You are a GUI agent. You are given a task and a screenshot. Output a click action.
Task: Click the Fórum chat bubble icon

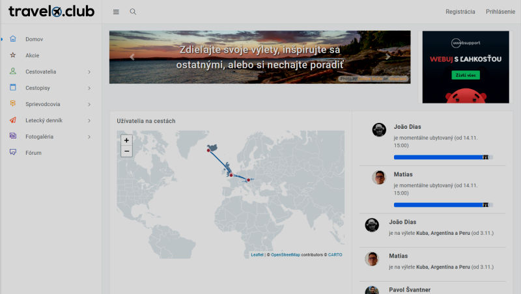13,152
